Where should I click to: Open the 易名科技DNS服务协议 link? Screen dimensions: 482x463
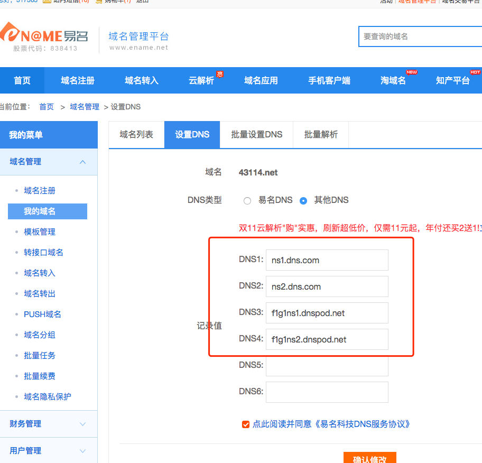pyautogui.click(x=363, y=424)
